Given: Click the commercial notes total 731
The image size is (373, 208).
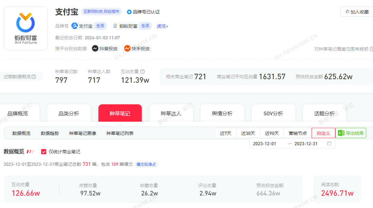Looking at the screenshot, I should coord(87,164).
